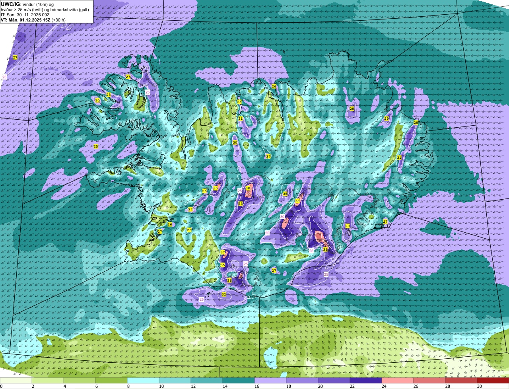Screen dimensions: 509x389
Task: Click the 24–26 m/s pink legend swatch
Action: [x=398, y=381]
